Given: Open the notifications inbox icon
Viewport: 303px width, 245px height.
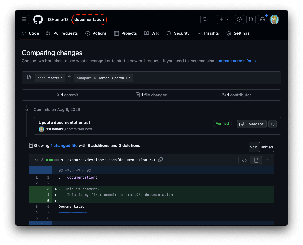Looking at the screenshot, I should click(263, 19).
